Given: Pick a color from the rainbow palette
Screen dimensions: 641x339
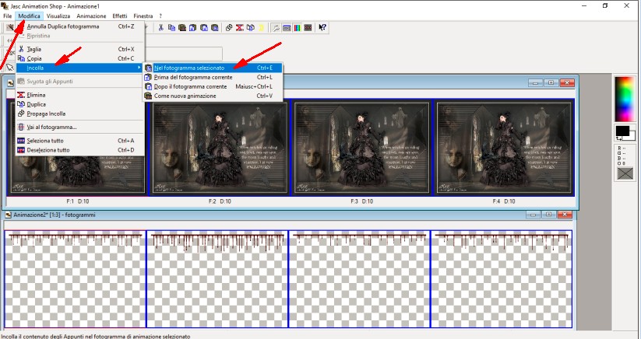Looking at the screenshot, I should click(624, 99).
